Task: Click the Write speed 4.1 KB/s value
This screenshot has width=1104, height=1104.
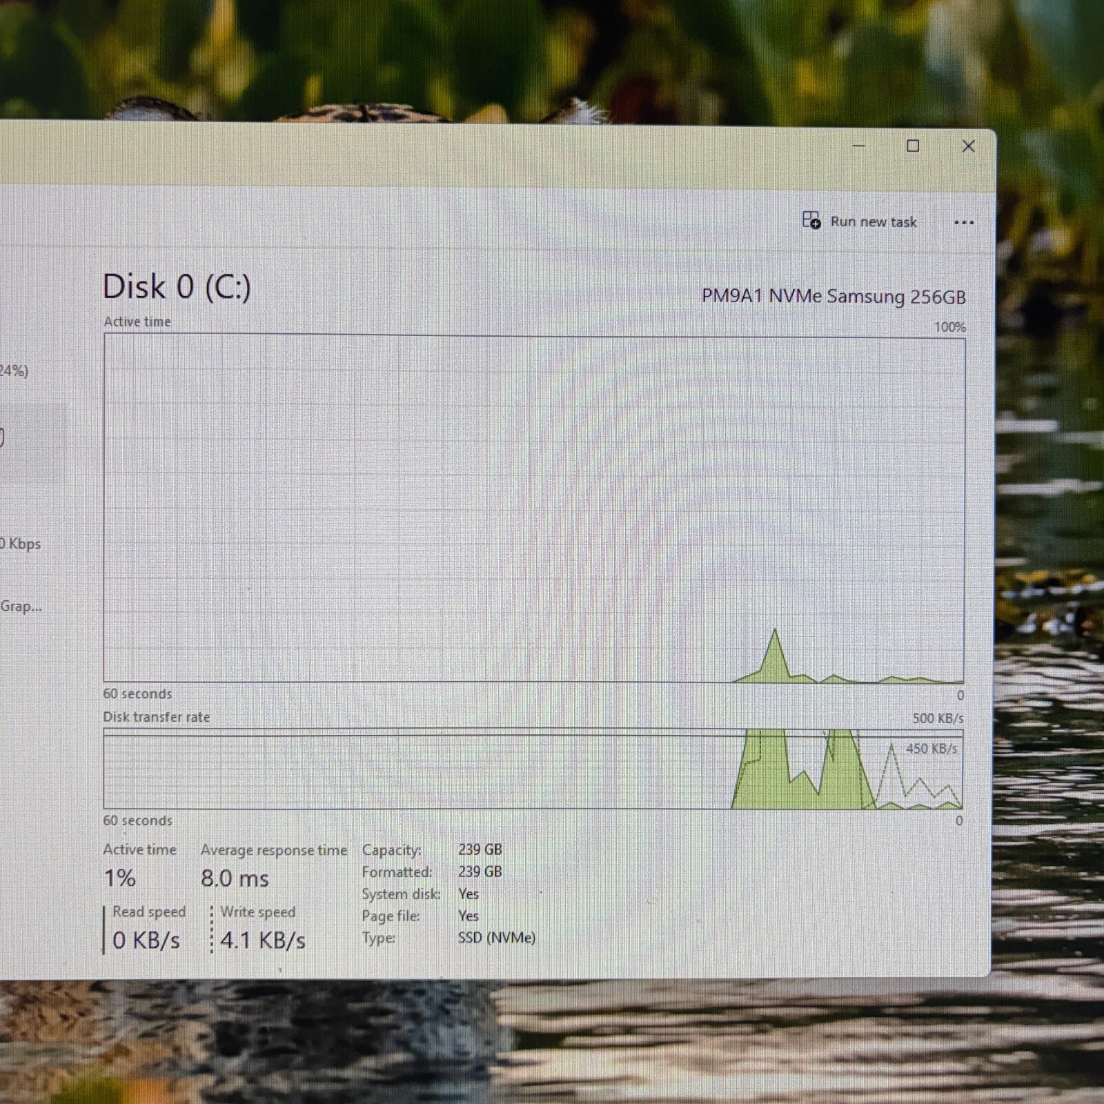Action: [x=263, y=940]
